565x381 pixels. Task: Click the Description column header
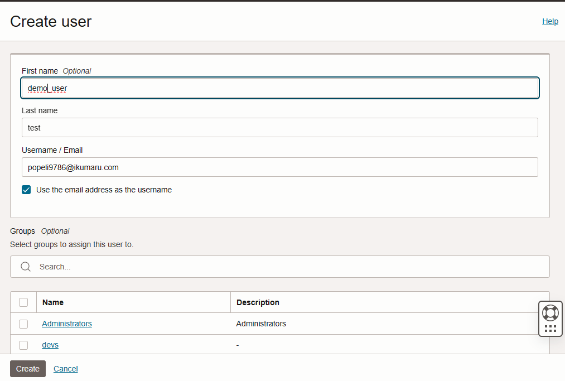[258, 302]
